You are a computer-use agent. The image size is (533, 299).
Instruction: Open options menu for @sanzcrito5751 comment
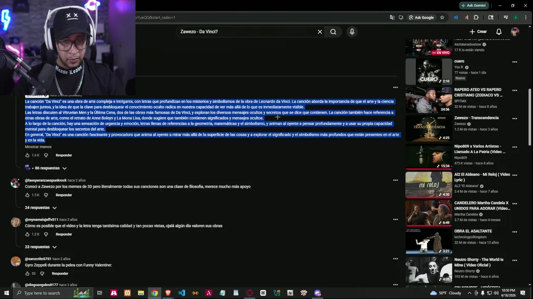[x=396, y=259]
